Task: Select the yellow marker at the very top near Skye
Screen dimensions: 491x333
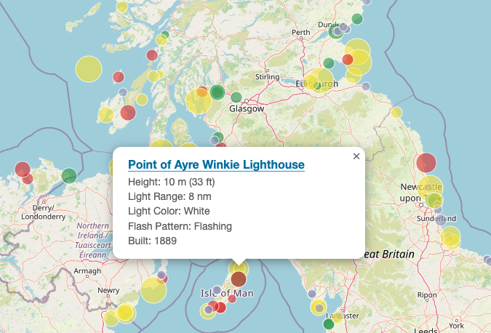Action: click(122, 7)
